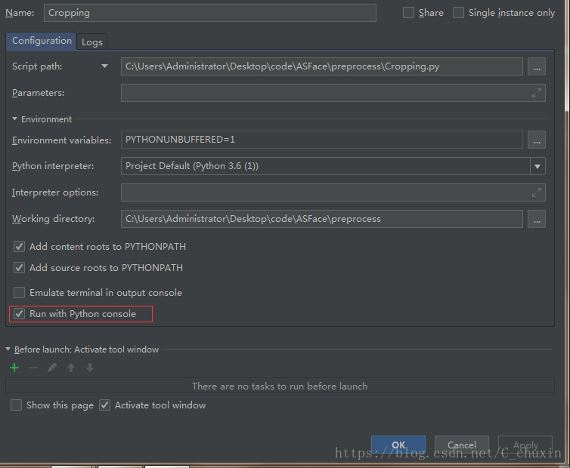Image resolution: width=570 pixels, height=468 pixels.
Task: Edit before-launch task with the pencil icon
Action: 52,368
